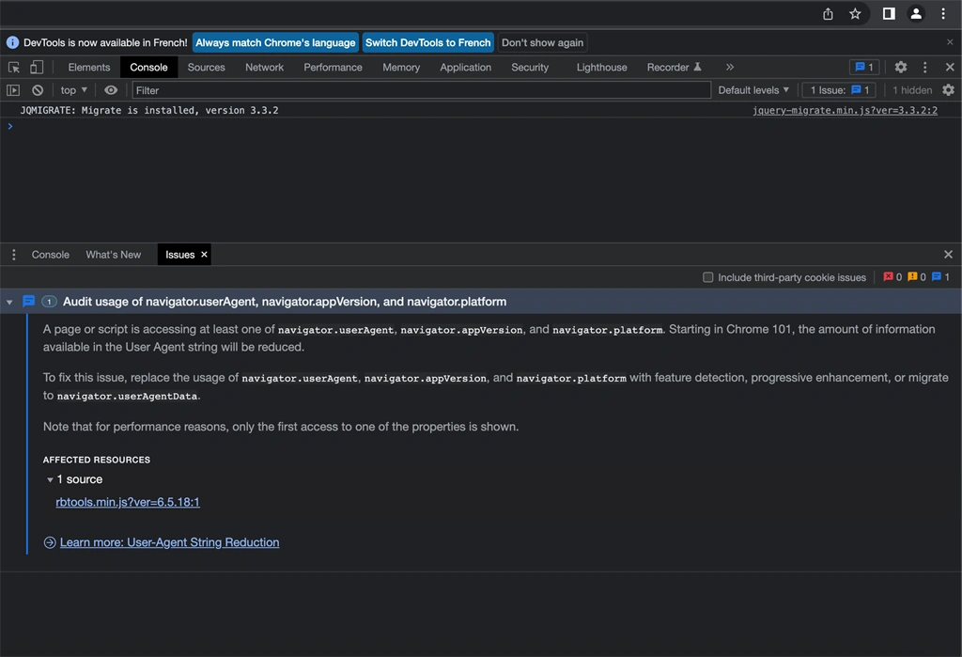The image size is (962, 657).
Task: Show the console sidebar icon
Action: [x=13, y=90]
